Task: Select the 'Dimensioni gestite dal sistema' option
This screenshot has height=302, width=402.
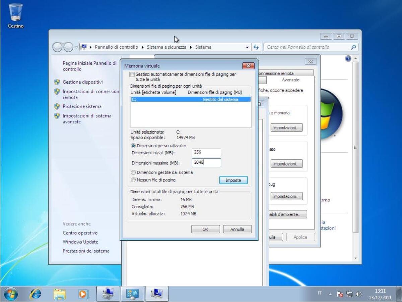Action: 133,172
